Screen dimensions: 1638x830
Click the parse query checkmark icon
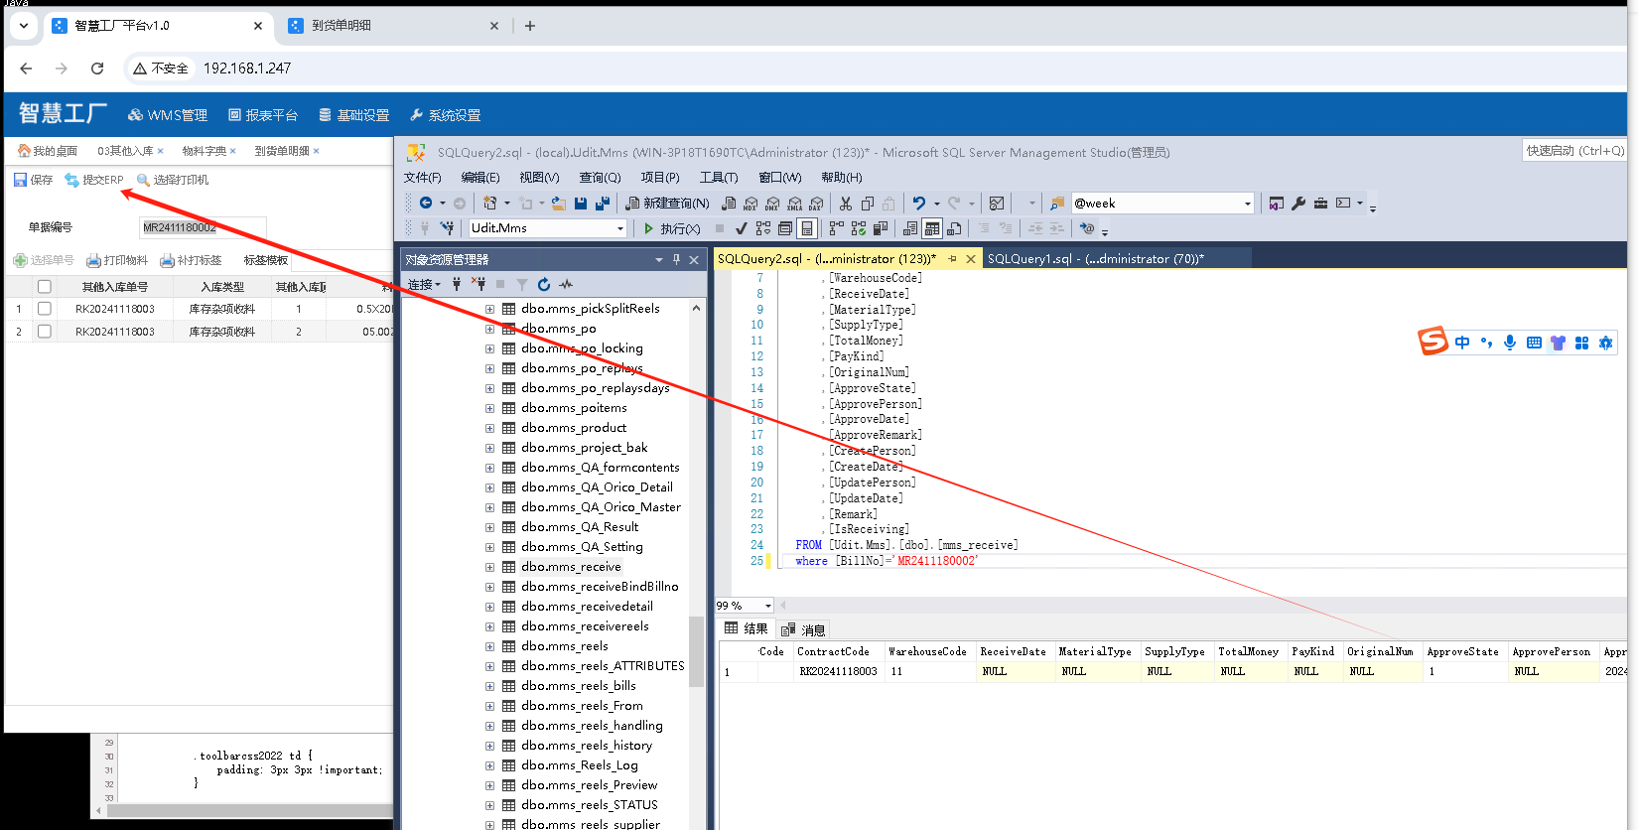point(741,228)
